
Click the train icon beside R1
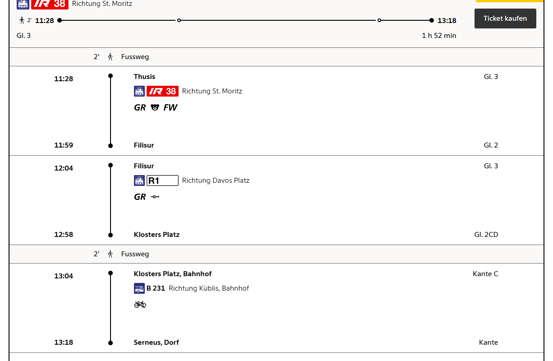139,180
